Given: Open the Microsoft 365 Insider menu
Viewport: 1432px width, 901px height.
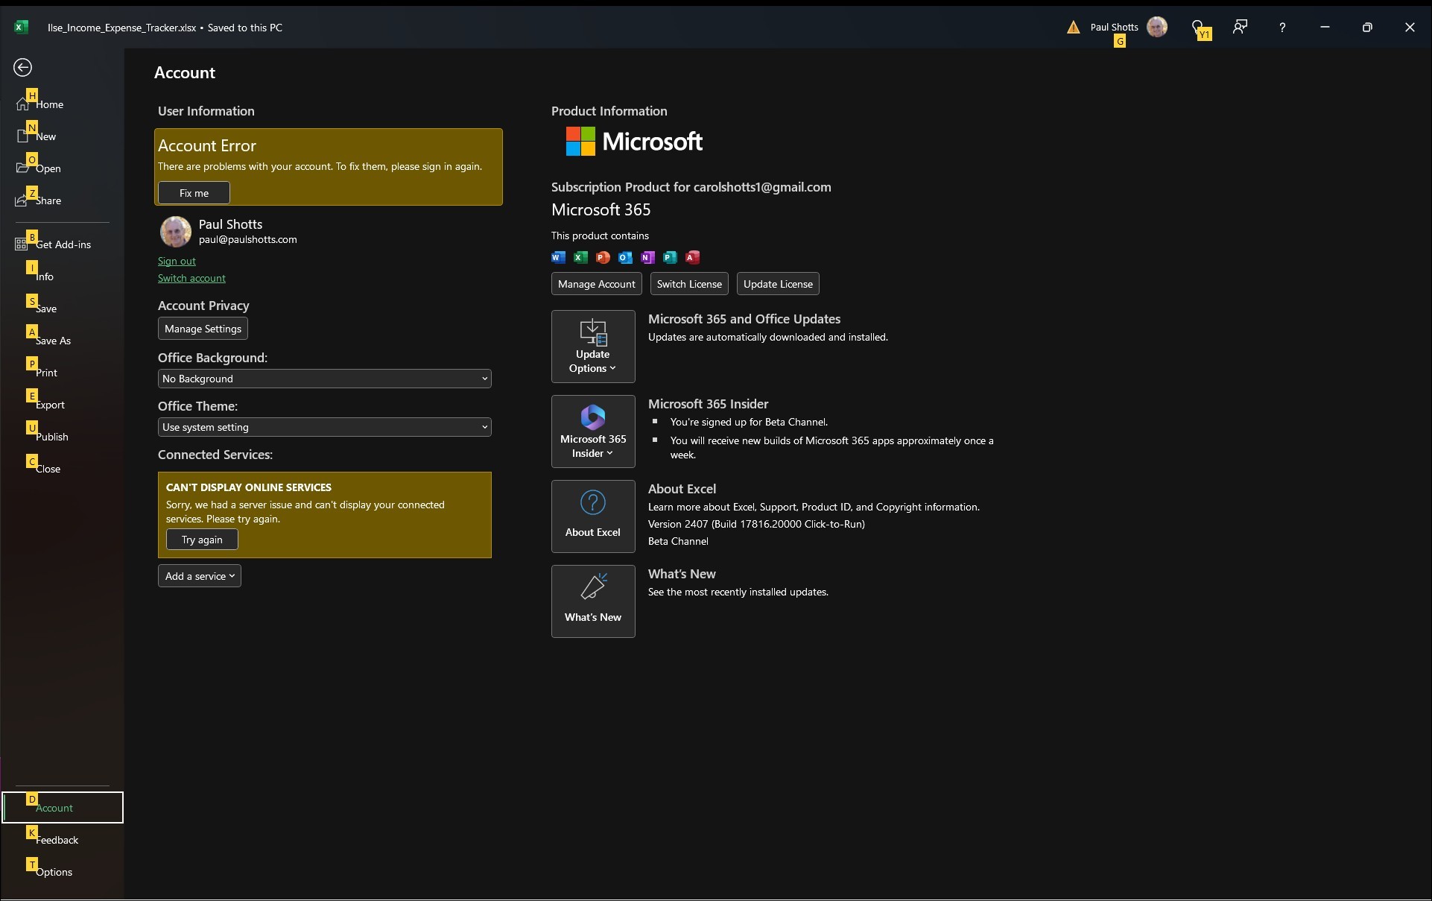Looking at the screenshot, I should pyautogui.click(x=593, y=431).
